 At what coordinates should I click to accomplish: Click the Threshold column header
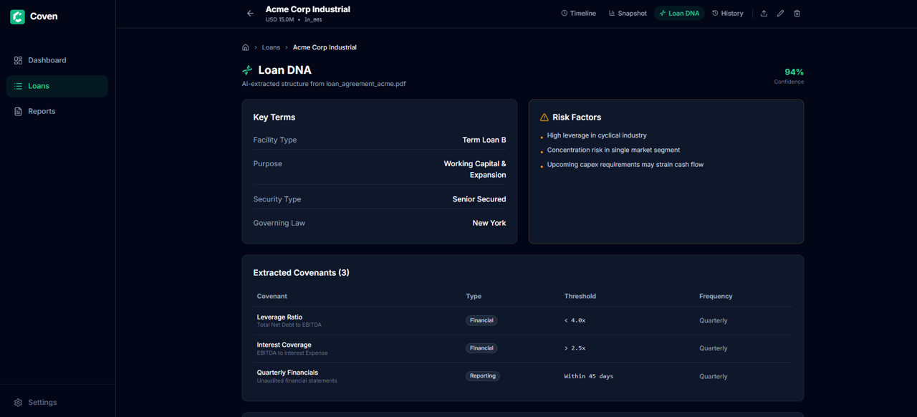tap(580, 296)
